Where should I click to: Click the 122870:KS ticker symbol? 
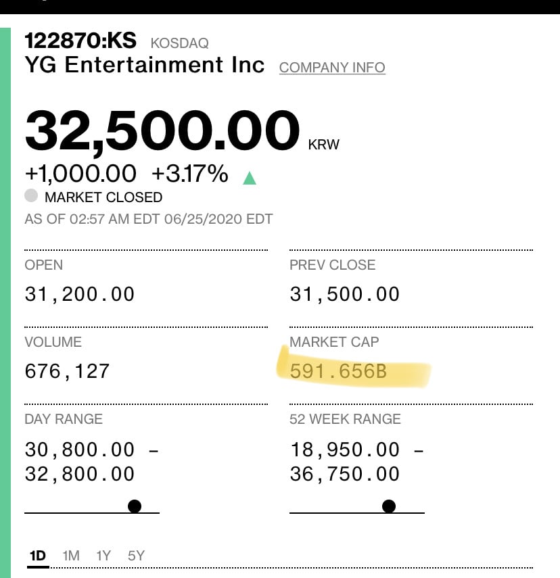[x=80, y=40]
